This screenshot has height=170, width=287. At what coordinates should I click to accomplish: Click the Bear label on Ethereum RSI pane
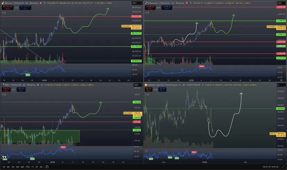pos(201,67)
